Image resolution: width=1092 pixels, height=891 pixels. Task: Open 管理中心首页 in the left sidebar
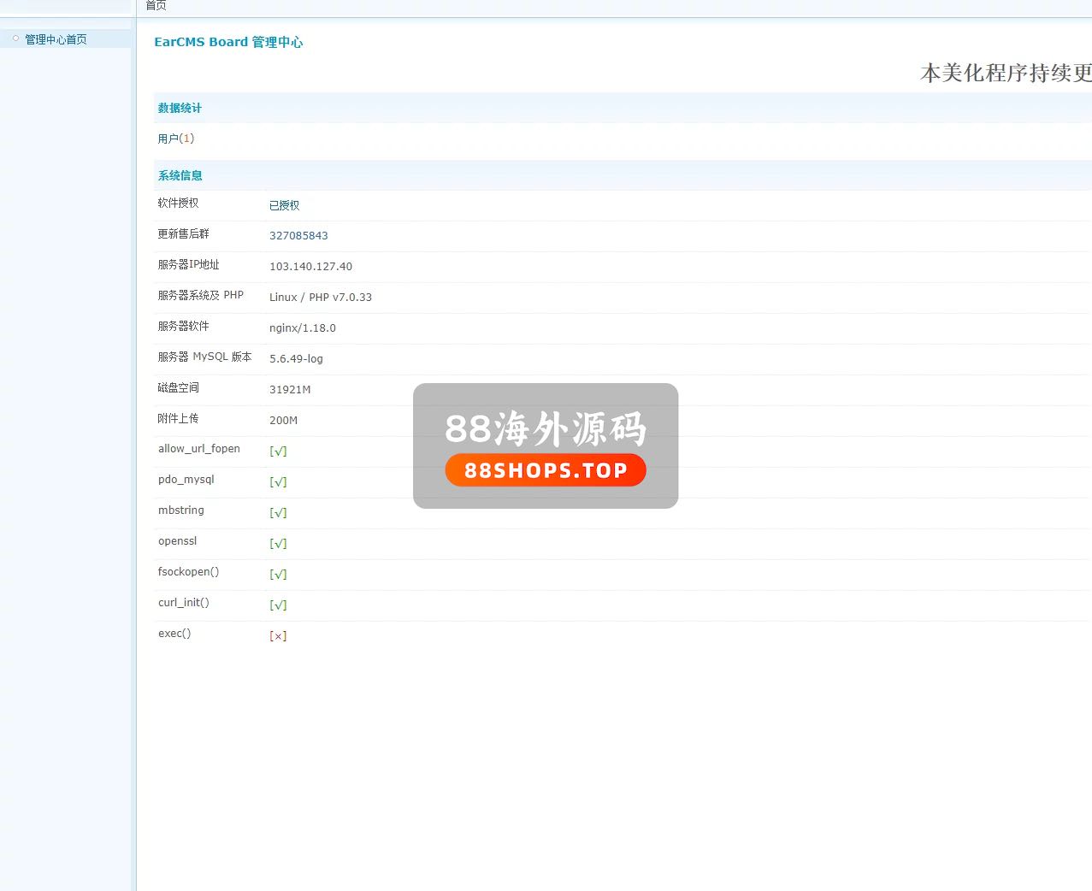56,39
